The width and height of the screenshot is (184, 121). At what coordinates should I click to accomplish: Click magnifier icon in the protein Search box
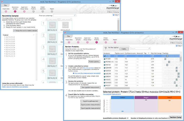(x=149, y=49)
